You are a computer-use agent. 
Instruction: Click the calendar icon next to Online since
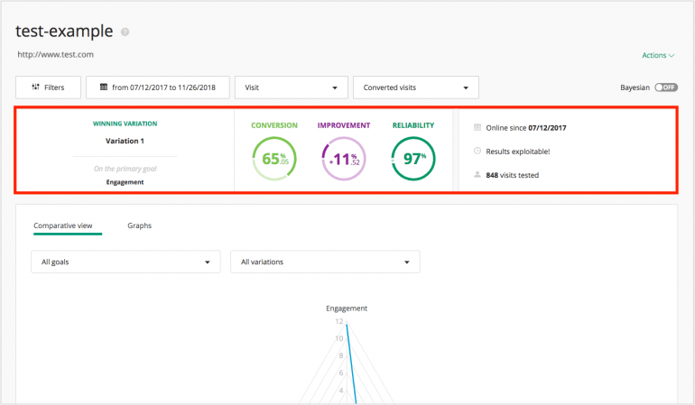pyautogui.click(x=477, y=128)
